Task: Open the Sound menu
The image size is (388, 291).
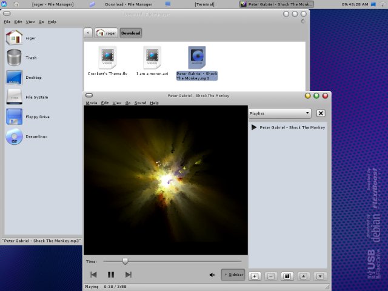Action: [x=140, y=103]
